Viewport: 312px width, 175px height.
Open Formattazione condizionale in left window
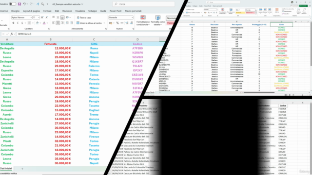(x=143, y=20)
